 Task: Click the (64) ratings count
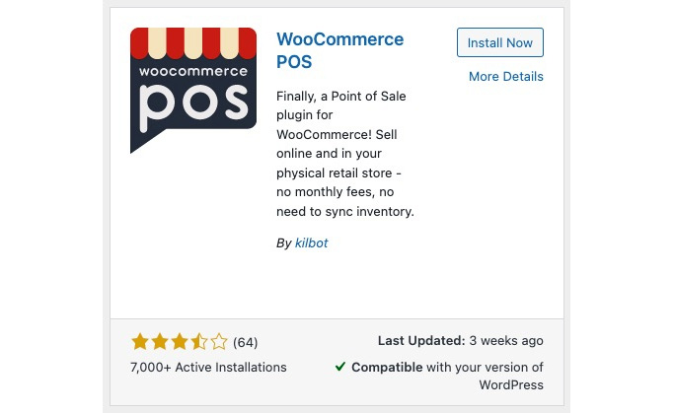(x=246, y=343)
